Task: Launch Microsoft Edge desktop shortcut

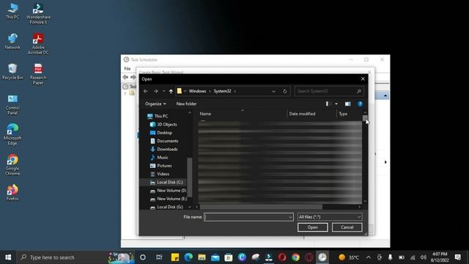Action: [x=12, y=135]
